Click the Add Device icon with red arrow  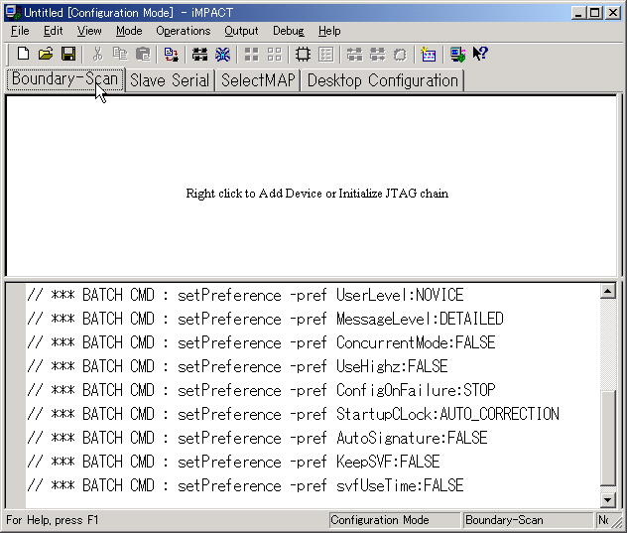coord(171,54)
